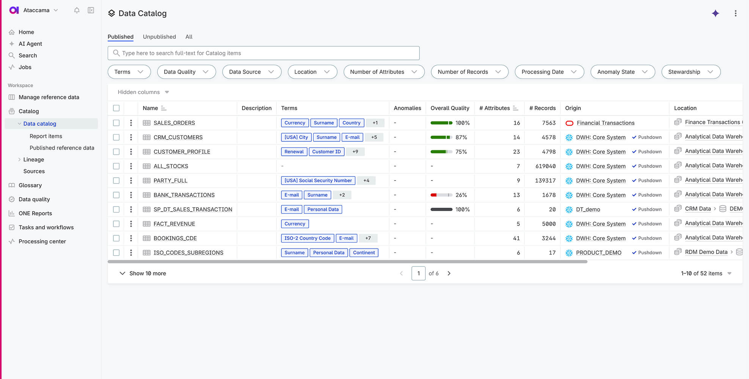Open the page options kebab menu
Image resolution: width=749 pixels, height=379 pixels.
[735, 13]
